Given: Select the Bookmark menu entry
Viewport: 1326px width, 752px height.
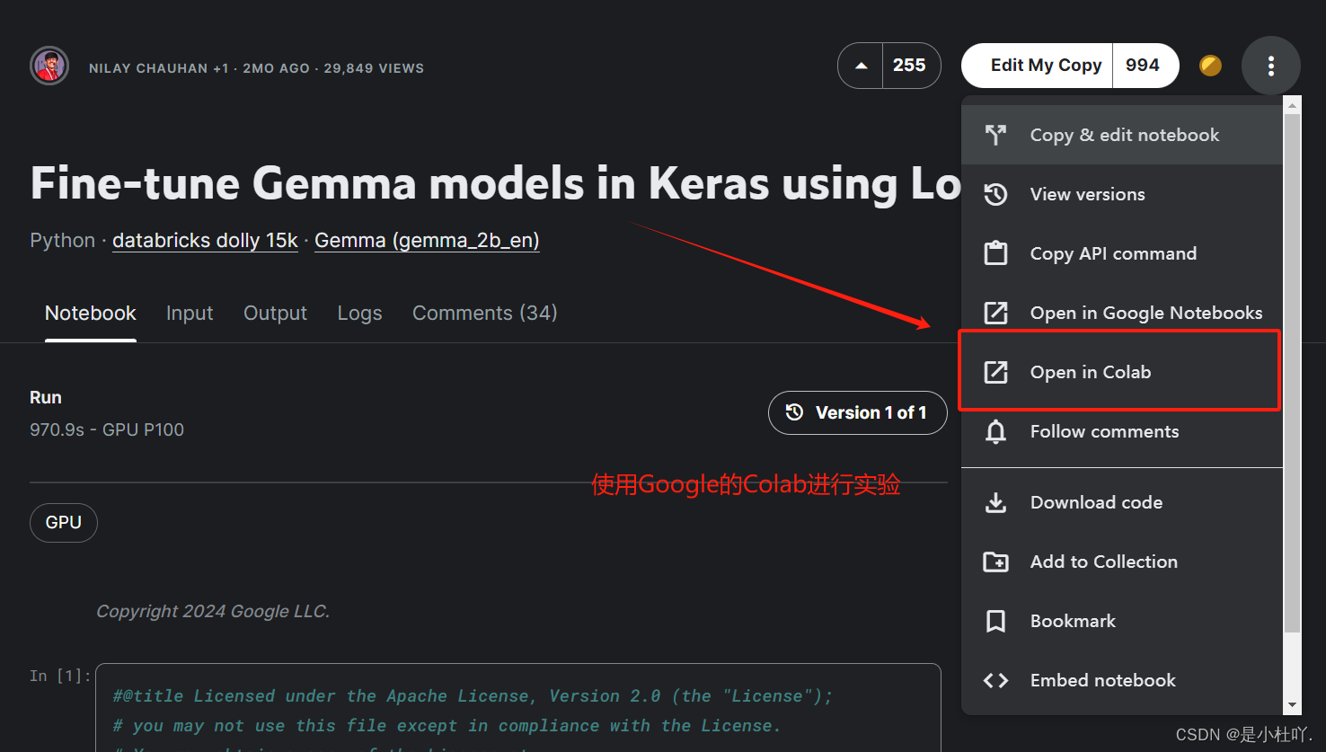Looking at the screenshot, I should point(1122,621).
